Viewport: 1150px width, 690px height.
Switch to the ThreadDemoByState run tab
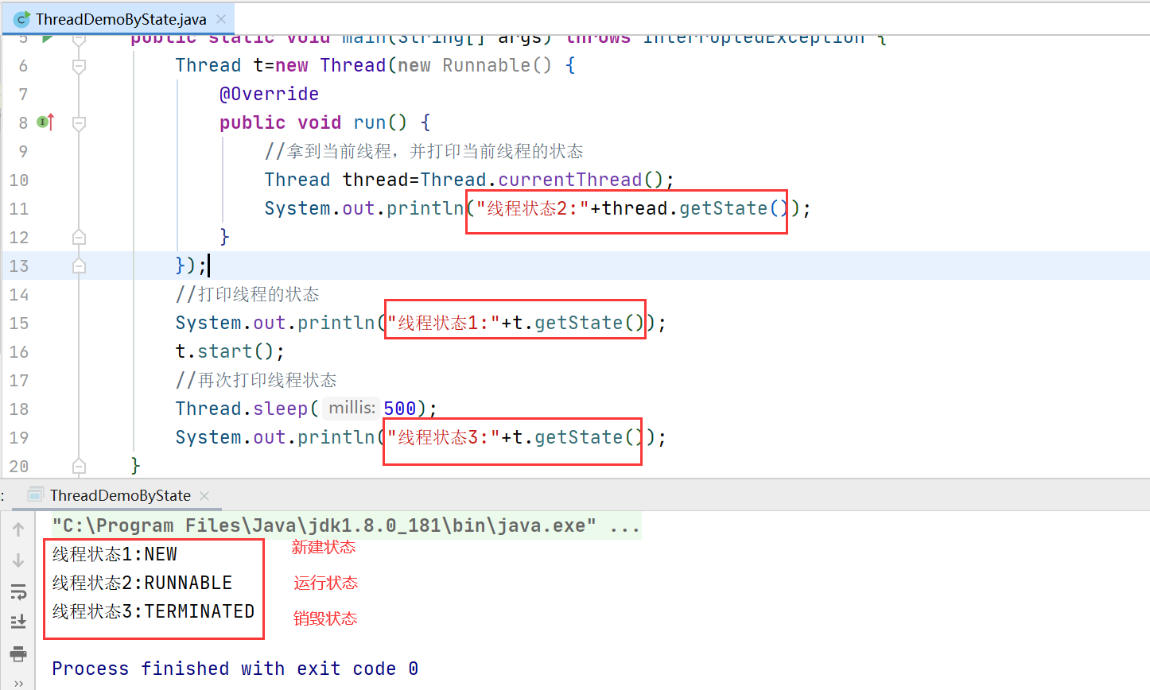(120, 495)
